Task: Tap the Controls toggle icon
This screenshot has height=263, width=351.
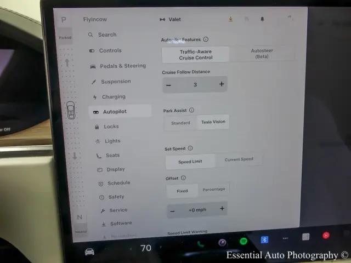Action: point(92,51)
